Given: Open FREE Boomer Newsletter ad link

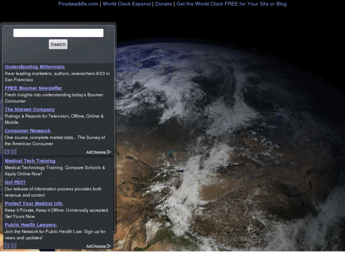Looking at the screenshot, I should click(x=33, y=88).
